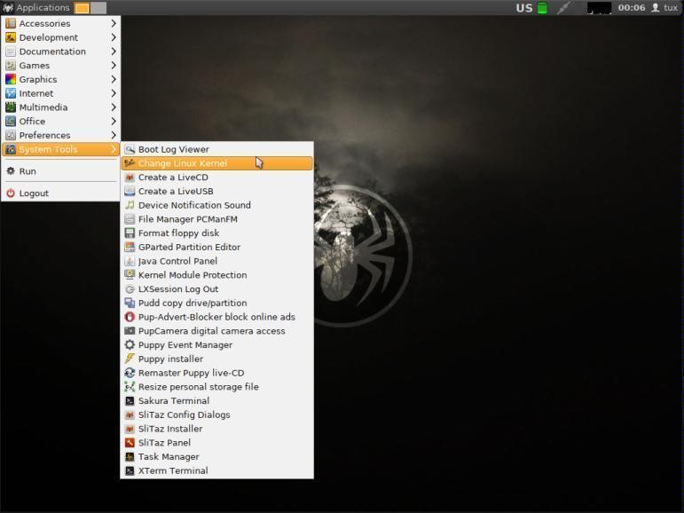
Task: Click the File Manager PCManFM icon
Action: point(130,219)
